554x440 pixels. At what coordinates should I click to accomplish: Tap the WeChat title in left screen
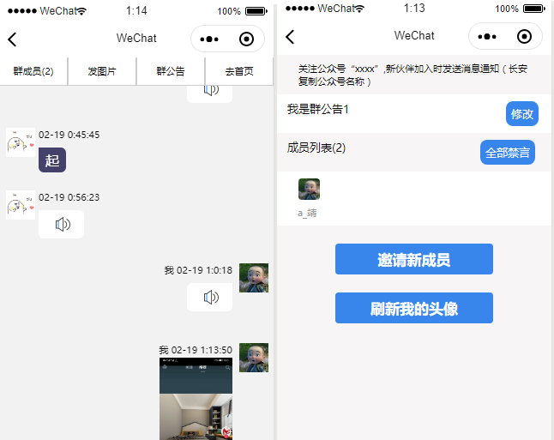(x=136, y=38)
